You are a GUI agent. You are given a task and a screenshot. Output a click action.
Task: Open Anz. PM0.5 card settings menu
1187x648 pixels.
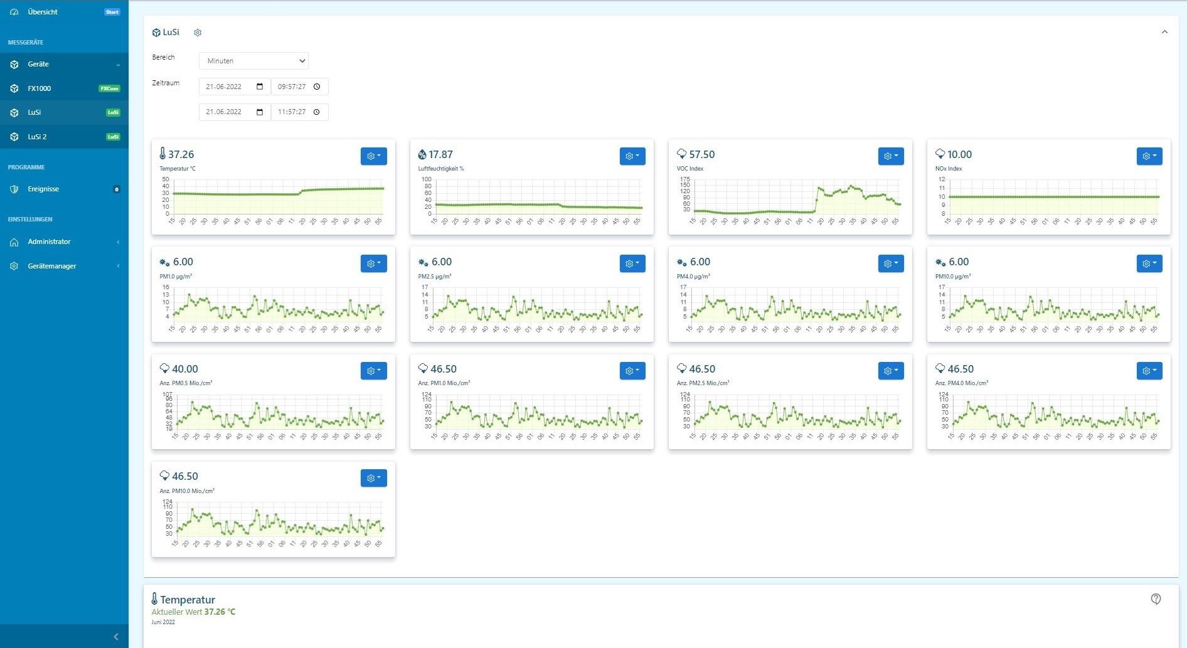pyautogui.click(x=374, y=371)
